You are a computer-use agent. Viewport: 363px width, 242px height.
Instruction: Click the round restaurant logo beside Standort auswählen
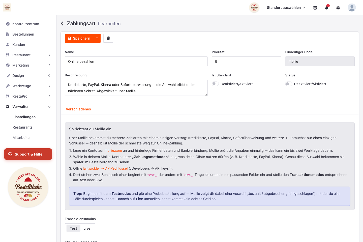tap(254, 8)
